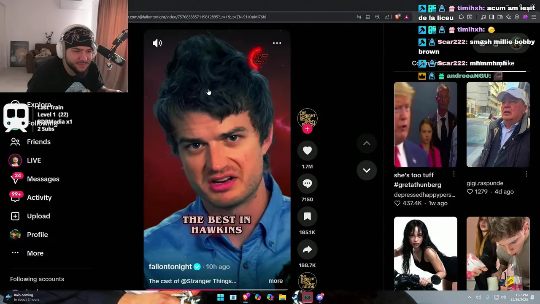
Task: Click the depressedhappypers... account name
Action: coord(424,195)
